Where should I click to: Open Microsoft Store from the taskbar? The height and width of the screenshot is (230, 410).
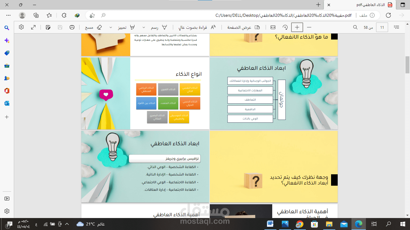coord(314,224)
